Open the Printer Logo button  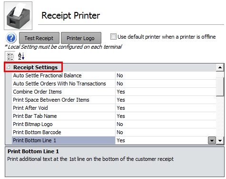pyautogui.click(x=81, y=38)
